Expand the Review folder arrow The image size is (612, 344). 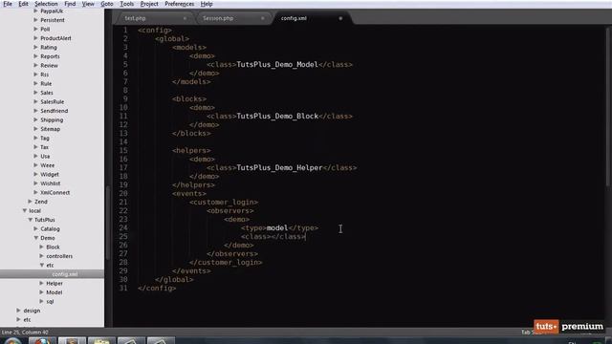[x=35, y=66]
